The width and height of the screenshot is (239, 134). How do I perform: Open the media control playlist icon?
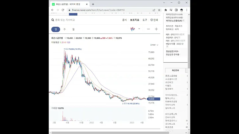tap(171, 10)
